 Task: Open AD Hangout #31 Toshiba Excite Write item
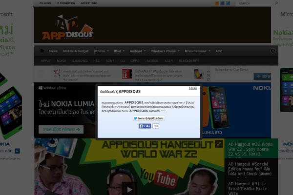[x=251, y=188]
